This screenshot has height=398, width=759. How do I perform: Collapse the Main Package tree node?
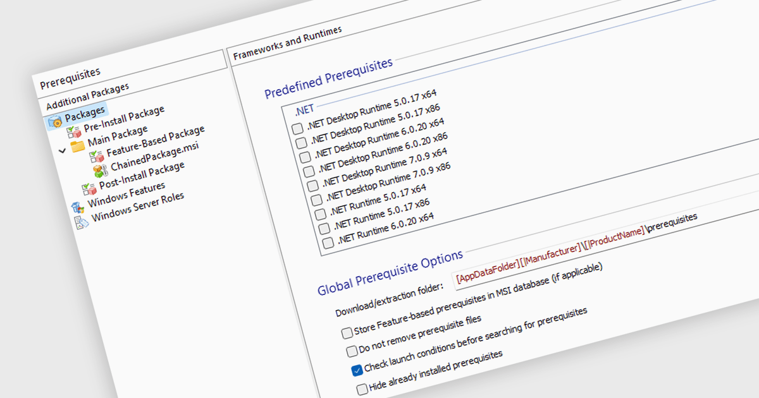click(x=62, y=151)
